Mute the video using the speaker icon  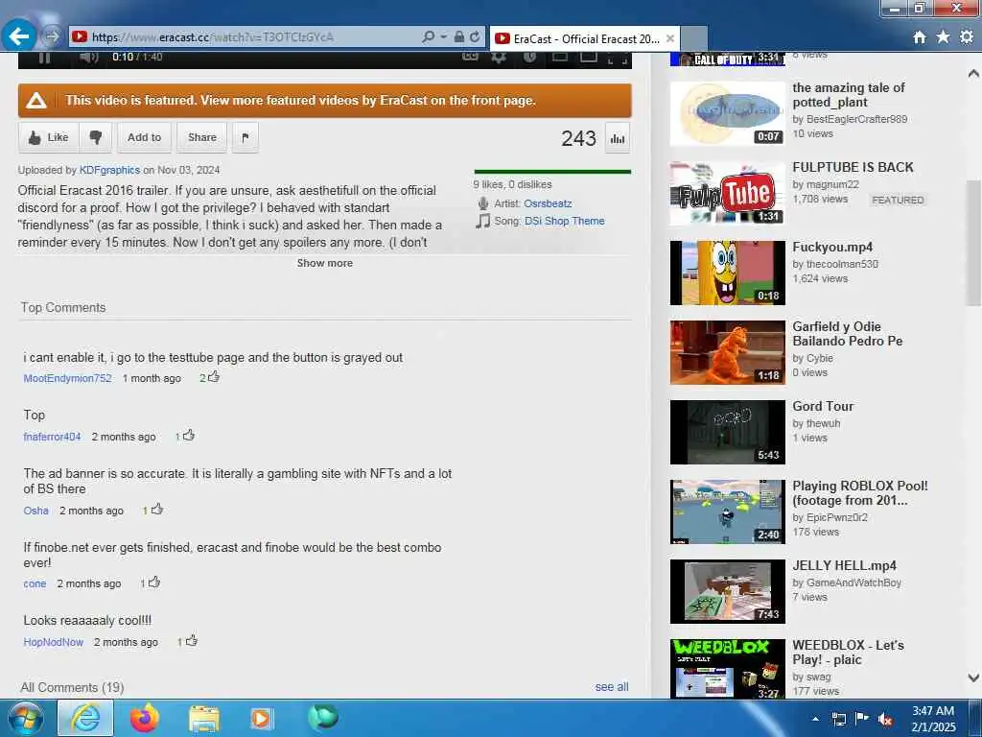point(89,58)
